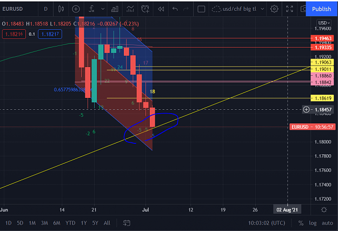Toggle percent scale mode
This screenshot has width=338, height=231.
(x=301, y=223)
